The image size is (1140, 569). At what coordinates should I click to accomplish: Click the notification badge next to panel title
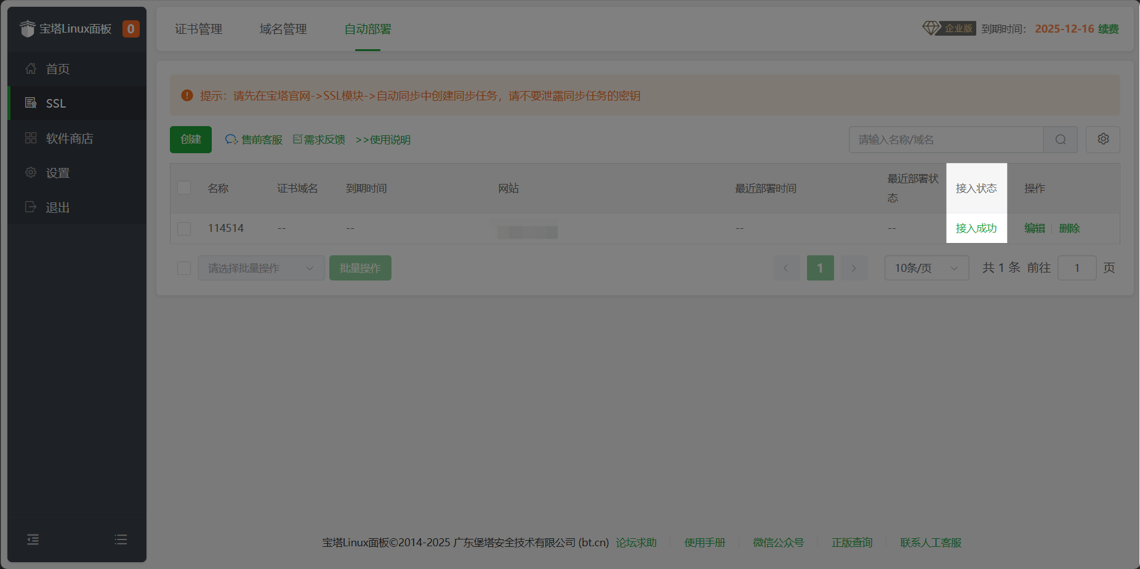130,29
